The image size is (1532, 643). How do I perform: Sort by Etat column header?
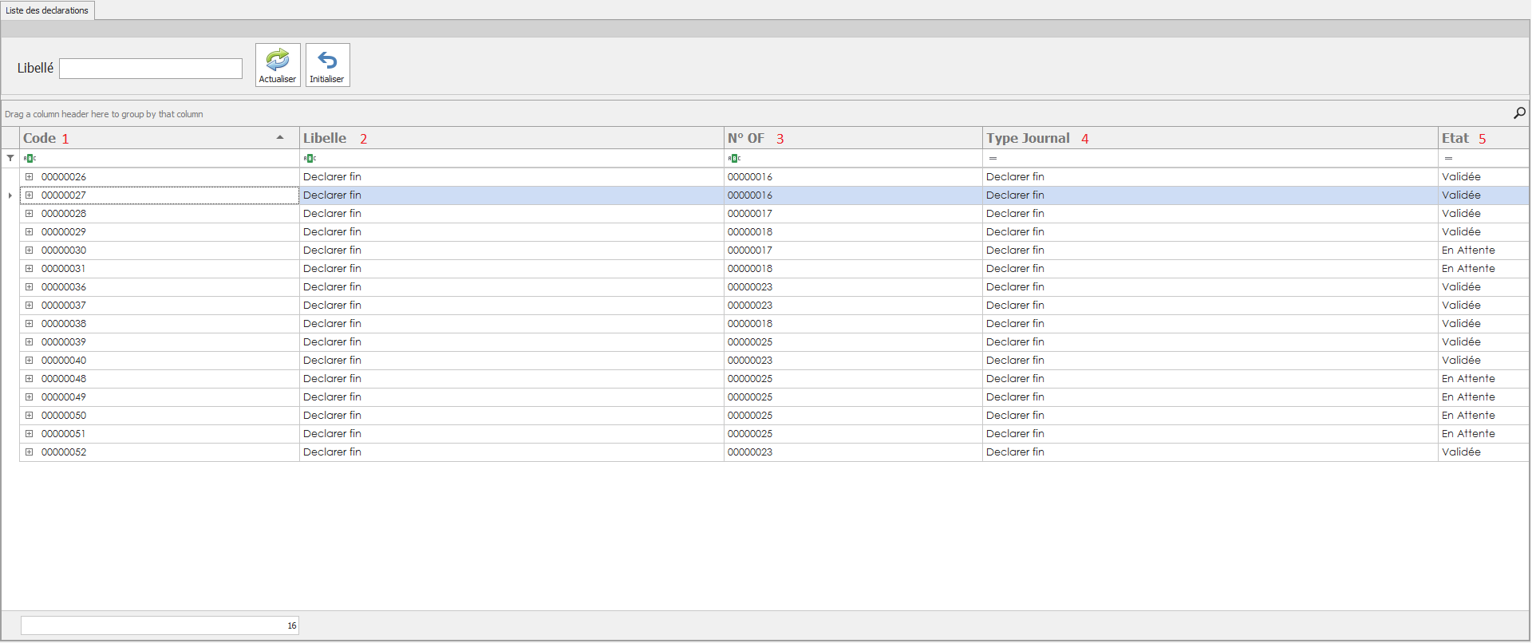tap(1455, 138)
